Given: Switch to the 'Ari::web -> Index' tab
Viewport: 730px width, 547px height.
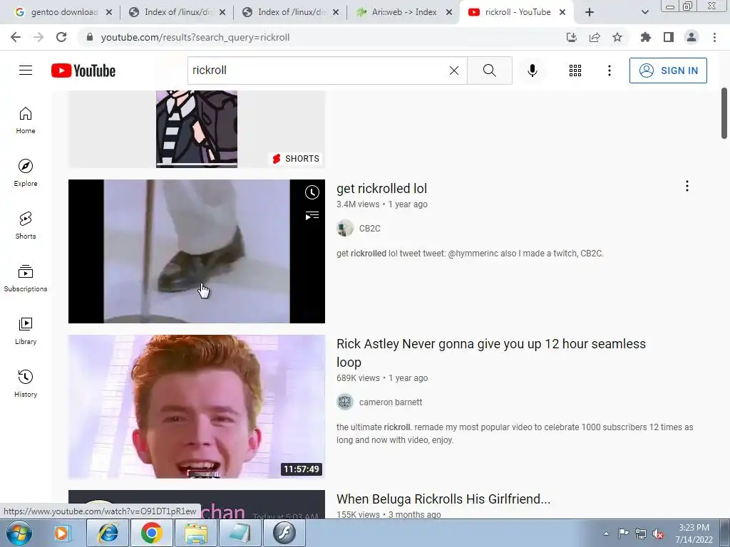Looking at the screenshot, I should pyautogui.click(x=403, y=12).
